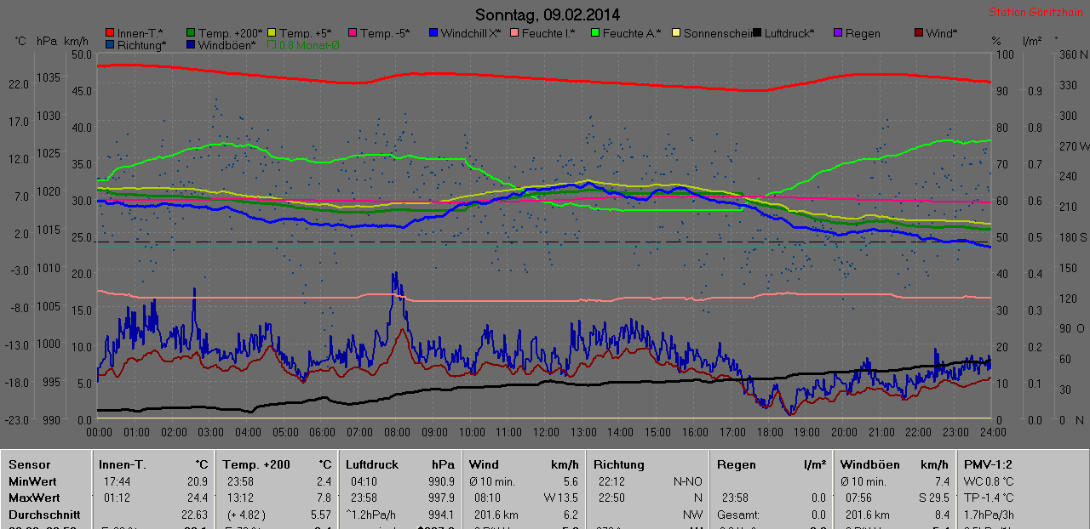Click the 'MaxWert' row label

(x=34, y=498)
